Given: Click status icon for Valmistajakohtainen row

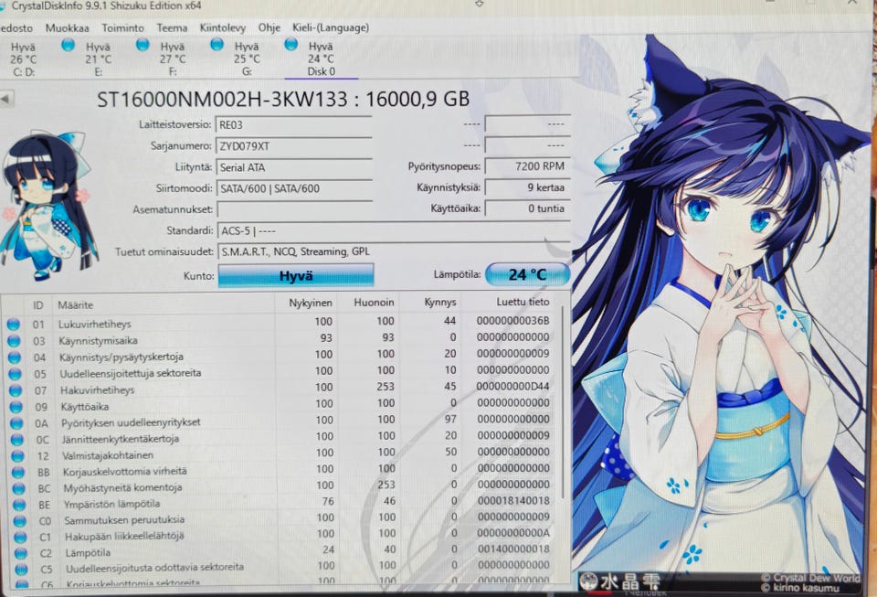Looking at the screenshot, I should [x=18, y=456].
